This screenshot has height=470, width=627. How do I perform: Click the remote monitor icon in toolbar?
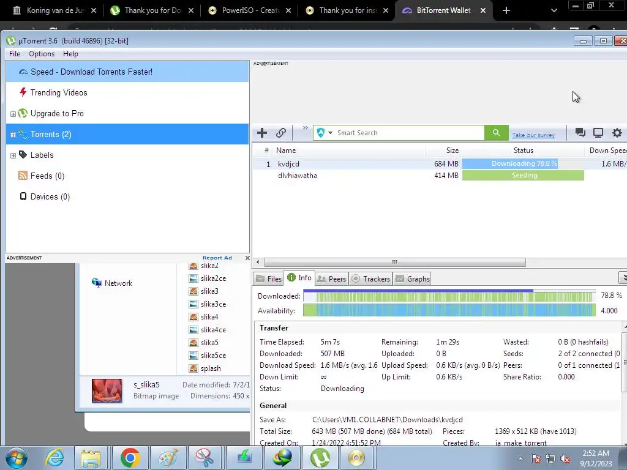click(598, 133)
